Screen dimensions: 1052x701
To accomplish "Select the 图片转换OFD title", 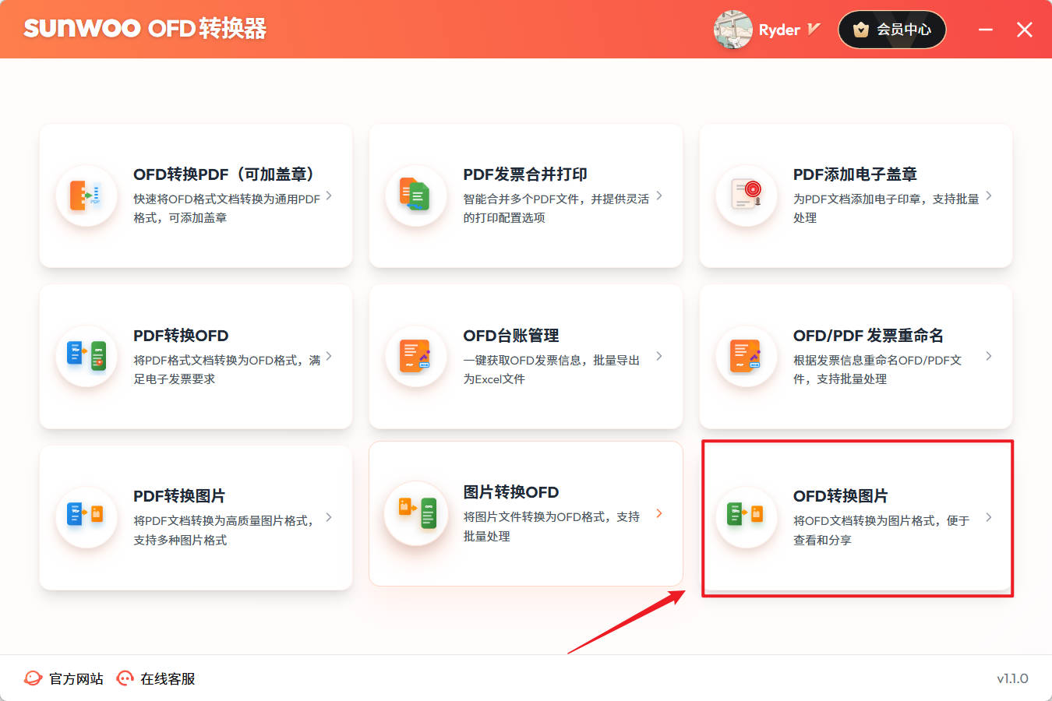I will click(x=511, y=492).
